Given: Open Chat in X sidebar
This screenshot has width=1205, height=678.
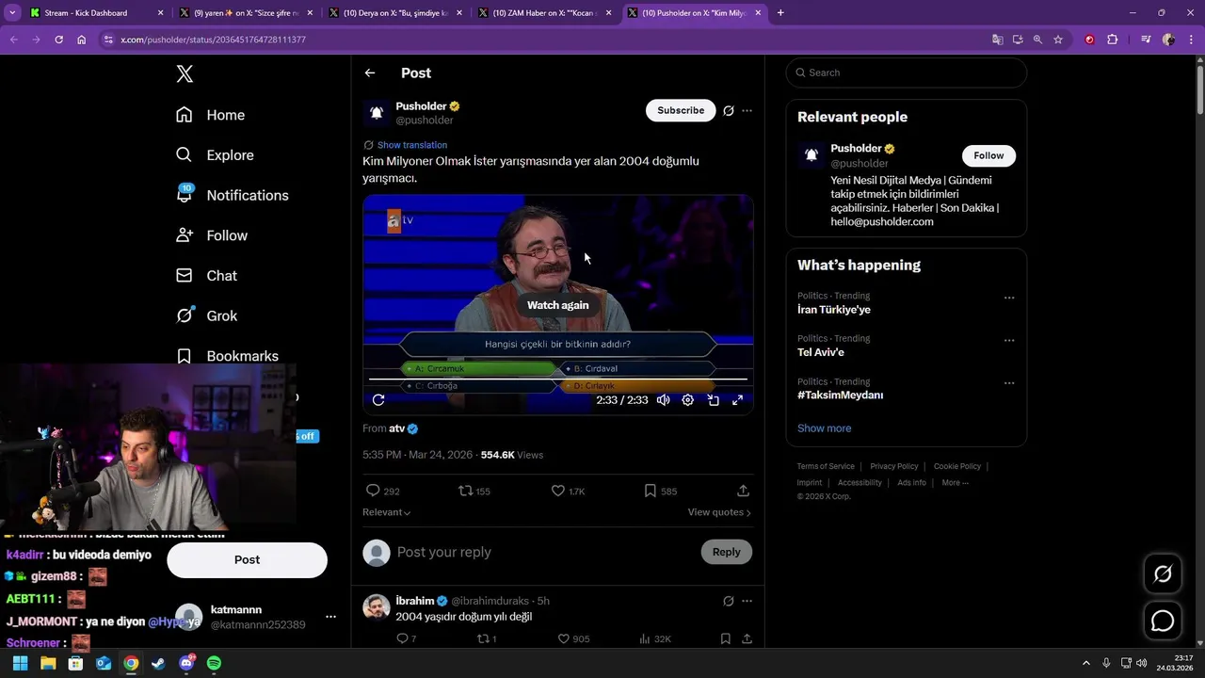Looking at the screenshot, I should click(206, 276).
